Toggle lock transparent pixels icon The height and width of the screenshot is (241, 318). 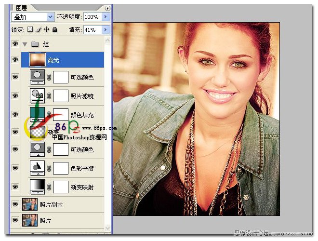(30, 29)
